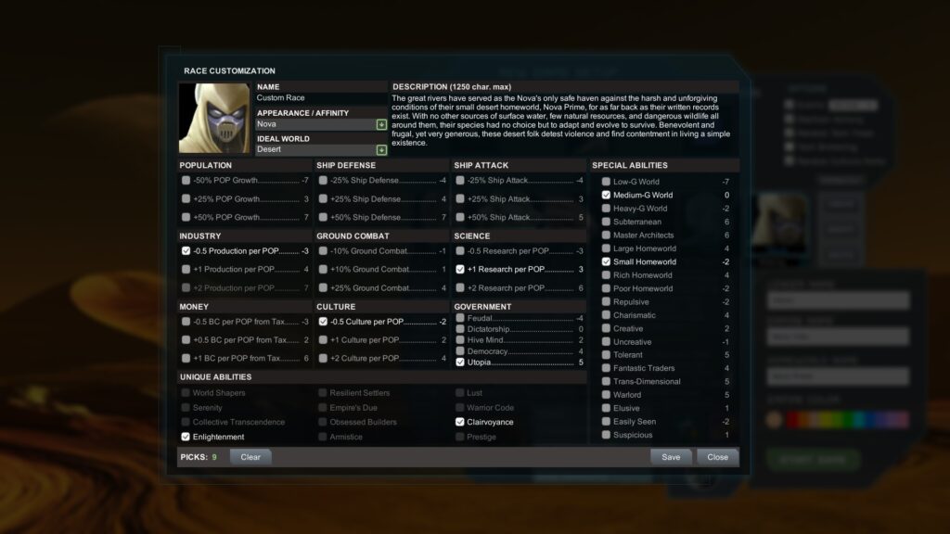The width and height of the screenshot is (950, 534).
Task: Check +1 BC per POP from Tax
Action: 186,358
